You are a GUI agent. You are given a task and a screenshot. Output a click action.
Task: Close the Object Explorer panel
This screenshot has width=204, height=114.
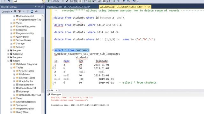pos(42,7)
